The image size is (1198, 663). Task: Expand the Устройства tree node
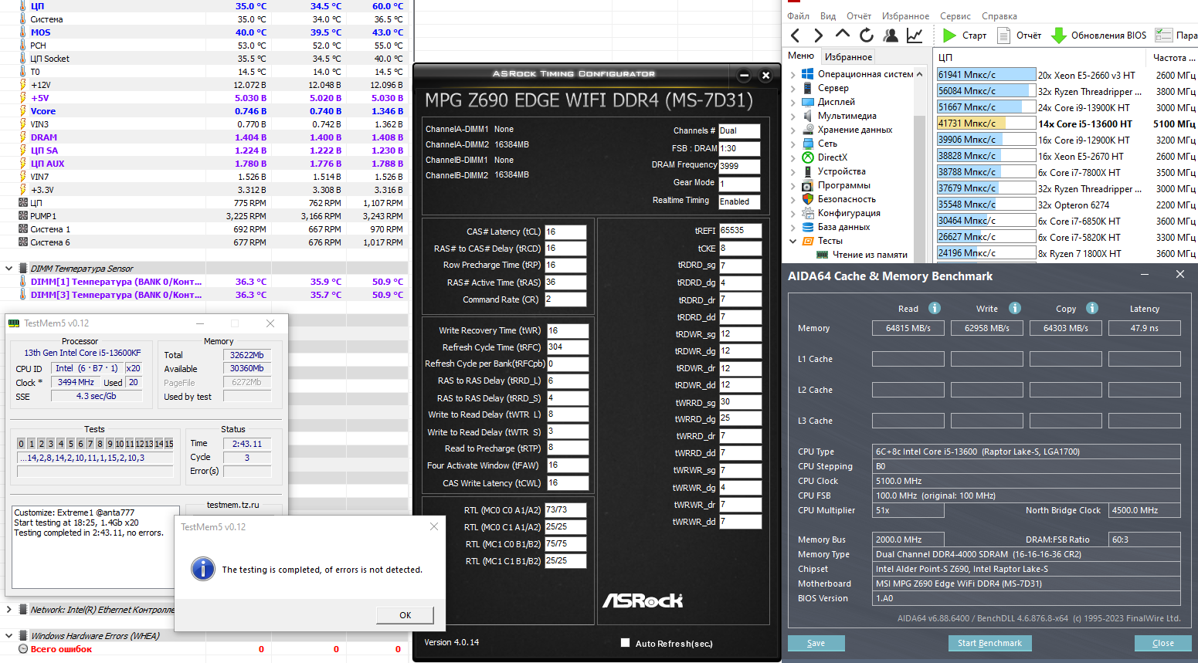click(x=792, y=171)
